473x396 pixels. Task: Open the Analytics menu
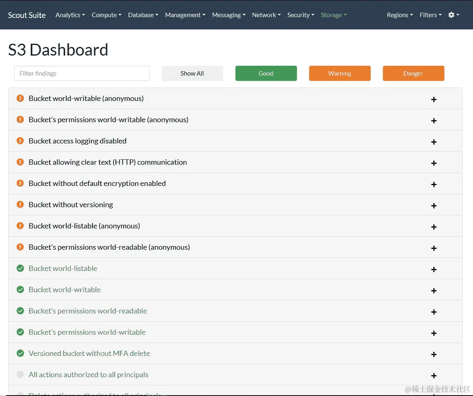pyautogui.click(x=70, y=15)
